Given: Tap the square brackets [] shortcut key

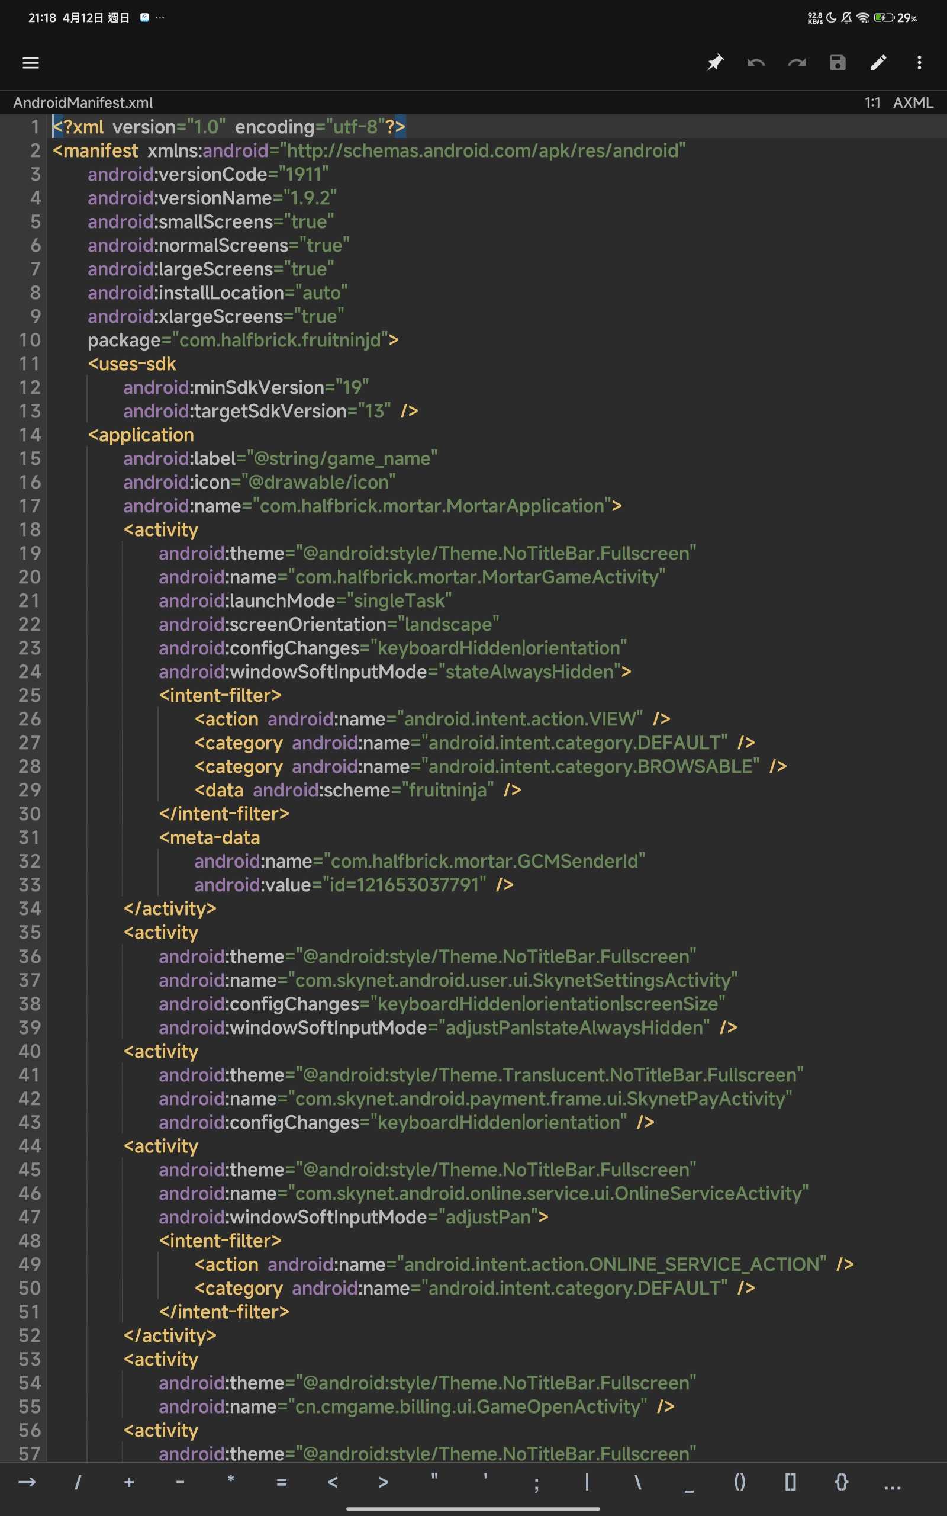Looking at the screenshot, I should point(790,1482).
